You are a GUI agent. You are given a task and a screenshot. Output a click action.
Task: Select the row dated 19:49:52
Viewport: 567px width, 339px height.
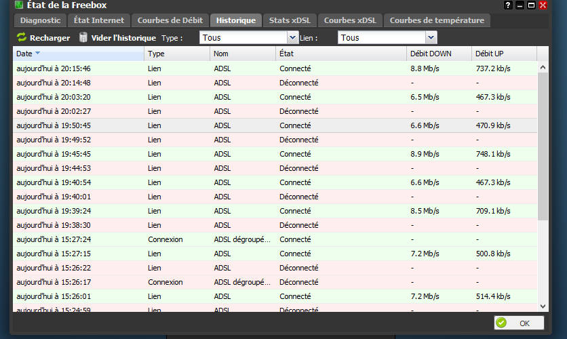275,140
